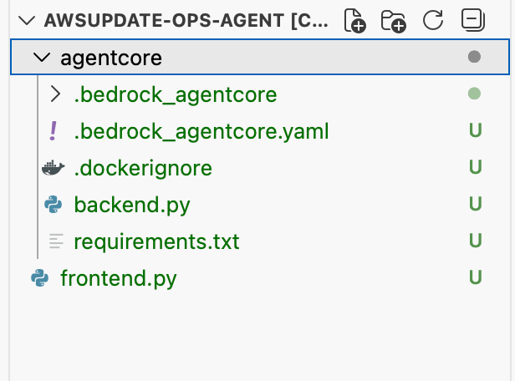Viewport: 515px width, 381px height.
Task: Click the New File icon
Action: [x=355, y=20]
